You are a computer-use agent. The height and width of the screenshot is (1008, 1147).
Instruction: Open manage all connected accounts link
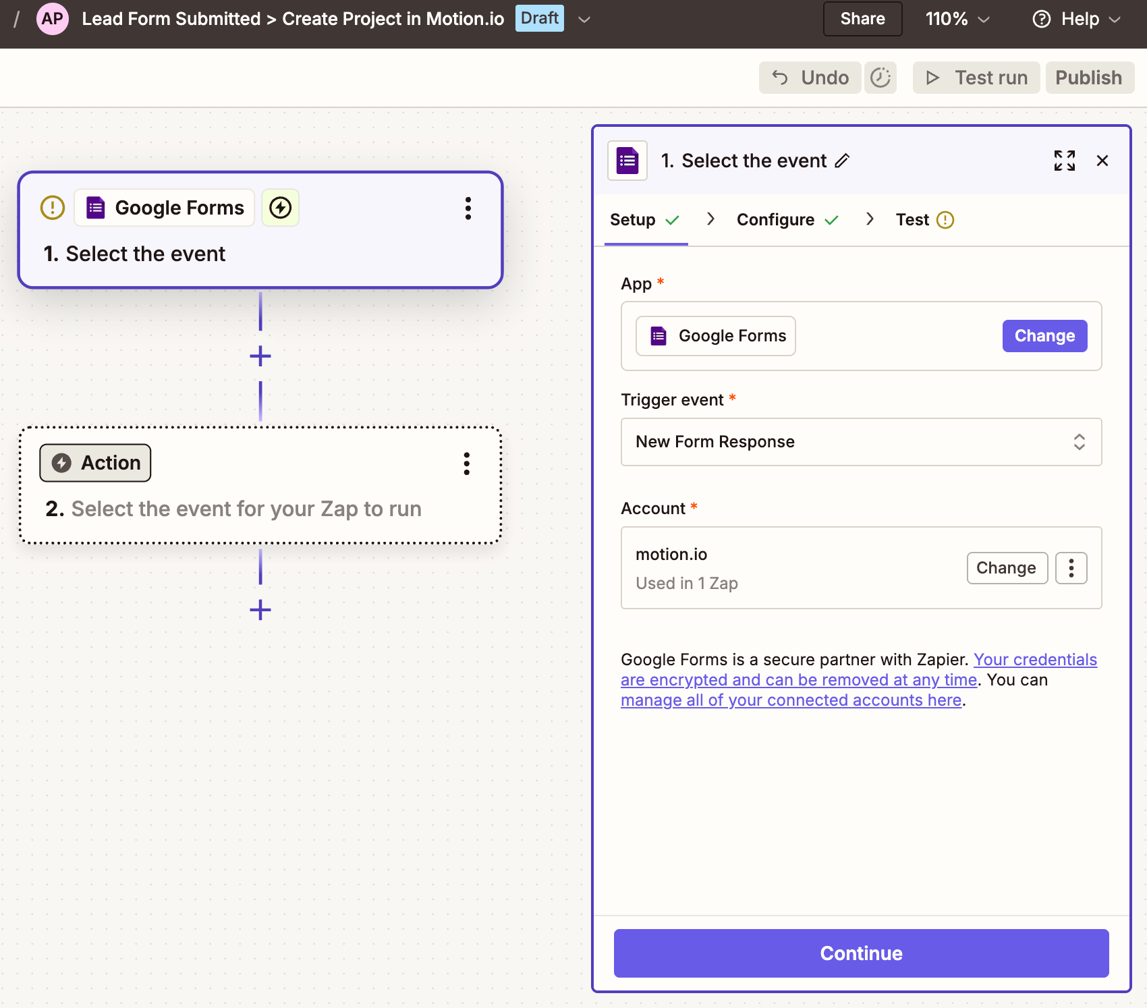pyautogui.click(x=791, y=700)
